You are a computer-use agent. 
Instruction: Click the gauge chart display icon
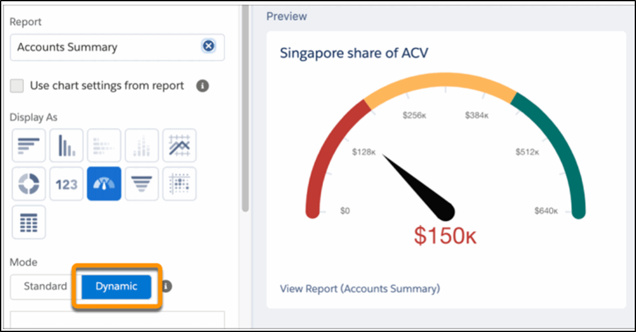point(103,184)
